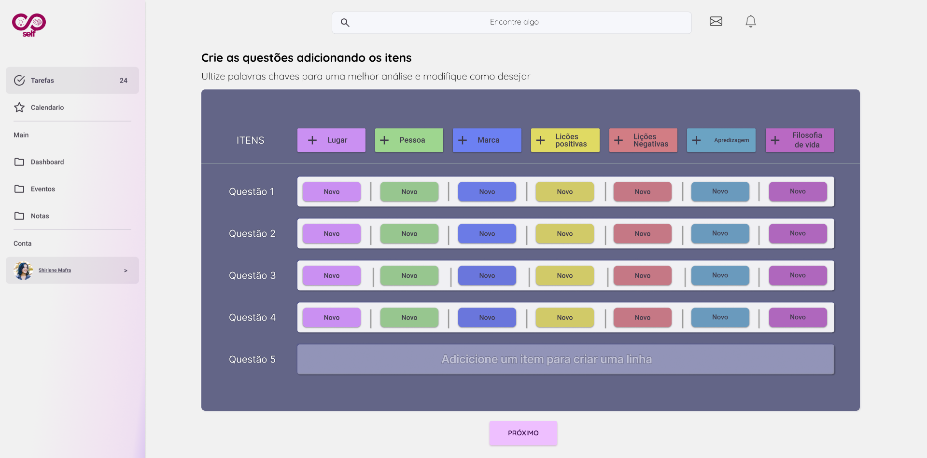The height and width of the screenshot is (458, 927).
Task: Select red Novo chip in Questão 4
Action: tap(643, 317)
